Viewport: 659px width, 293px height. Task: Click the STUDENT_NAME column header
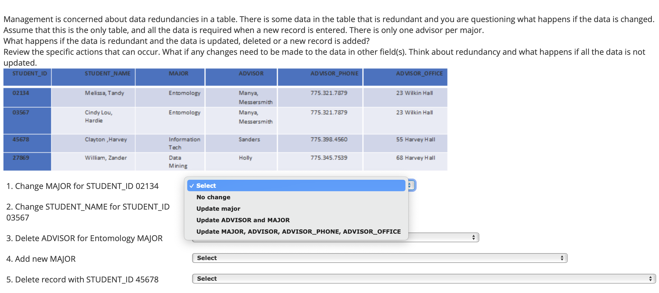pyautogui.click(x=93, y=77)
